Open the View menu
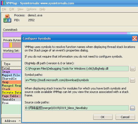 (x=20, y=9)
